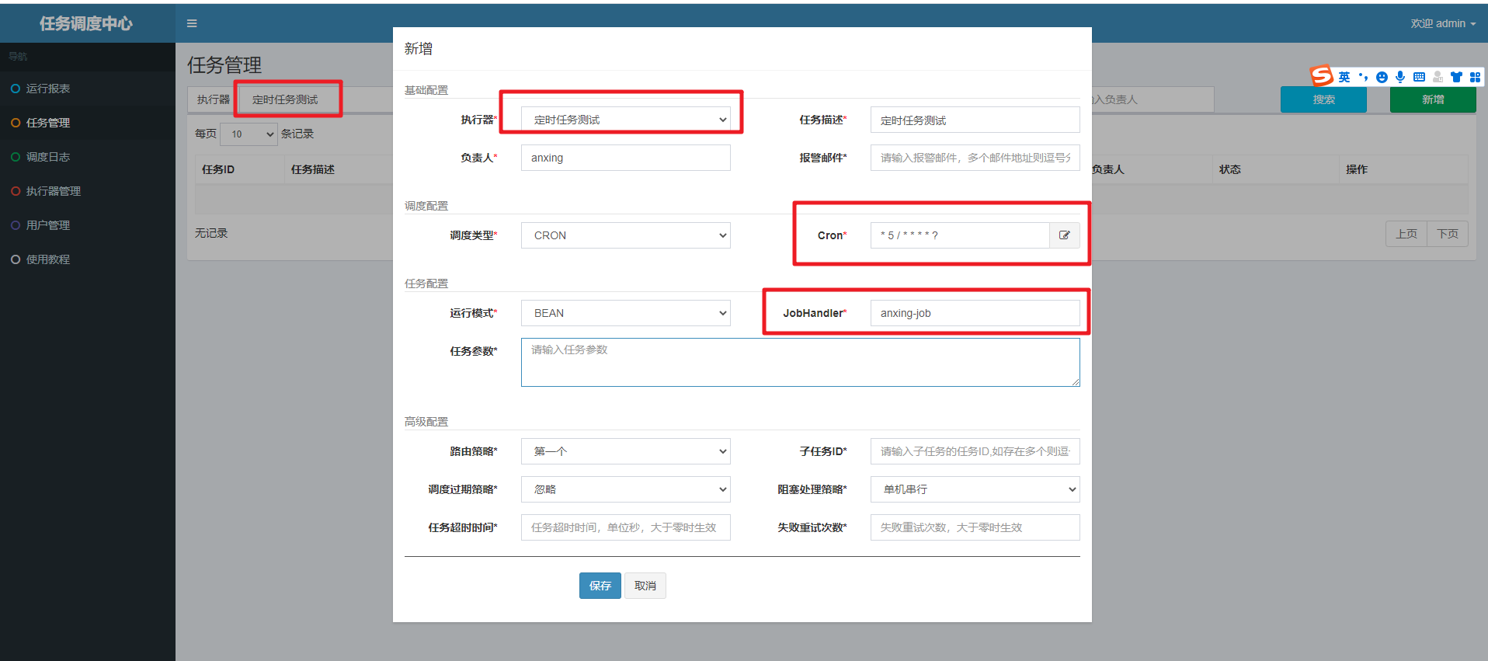This screenshot has width=1488, height=661.
Task: Expand the 路由策略 dropdown
Action: tap(626, 451)
